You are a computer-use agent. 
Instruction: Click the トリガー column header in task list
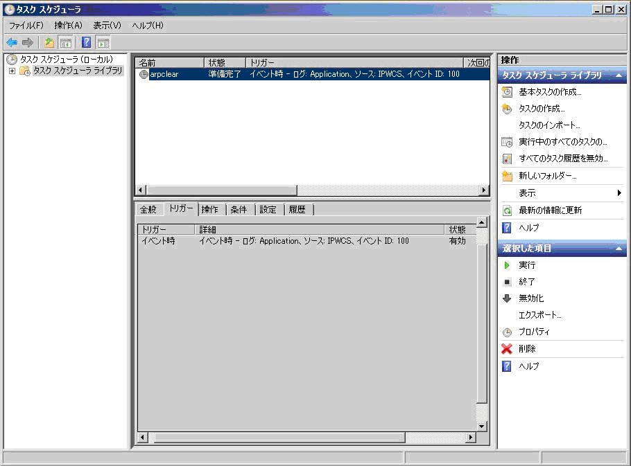tap(354, 63)
